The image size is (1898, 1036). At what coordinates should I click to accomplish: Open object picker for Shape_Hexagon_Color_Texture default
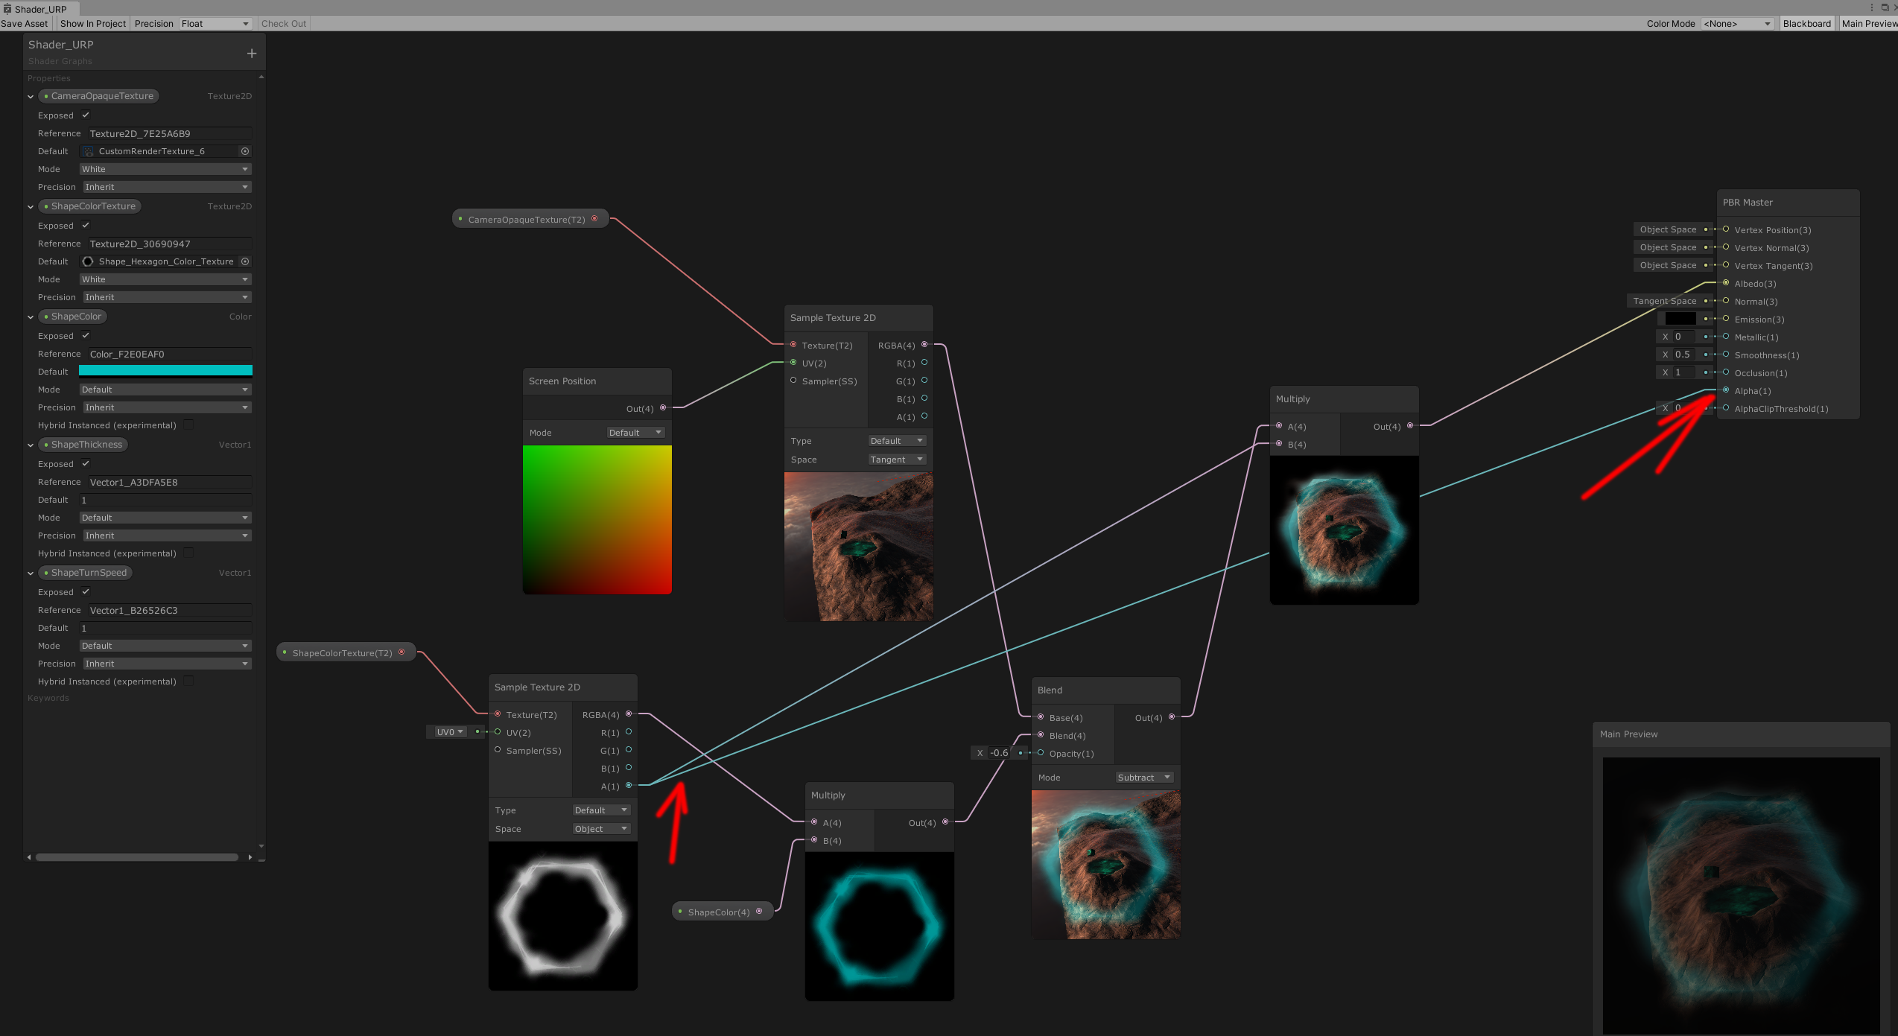pyautogui.click(x=245, y=261)
